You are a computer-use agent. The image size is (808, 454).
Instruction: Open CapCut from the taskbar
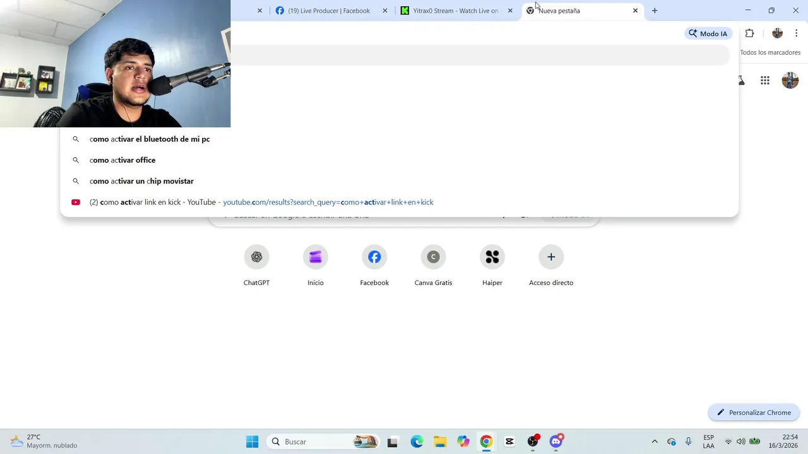point(509,441)
